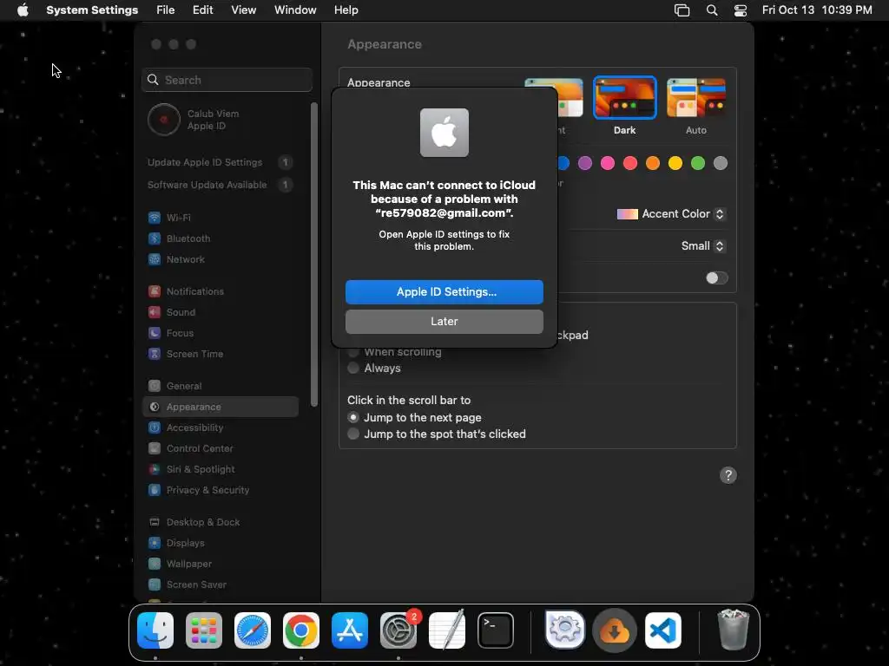Viewport: 889px width, 666px height.
Task: Dismiss dialog with Later button
Action: pos(444,321)
